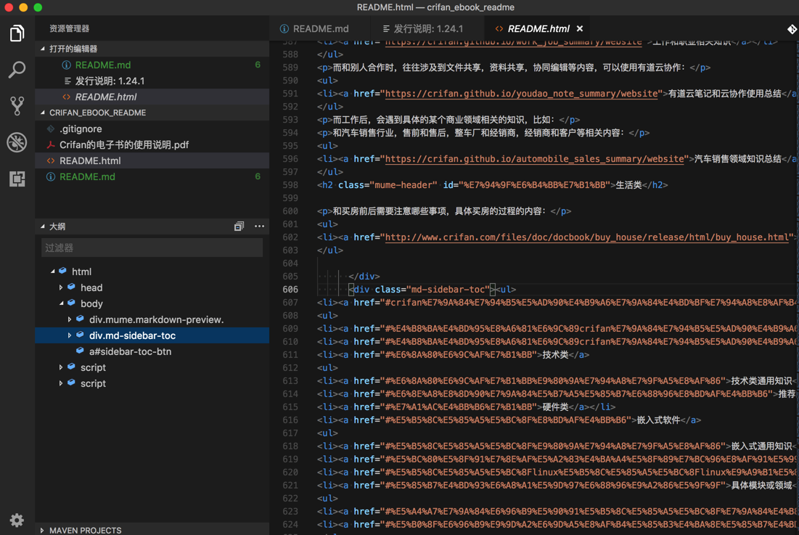The height and width of the screenshot is (535, 799).
Task: Click the md-sidebar-toc class value on line 606
Action: coord(448,290)
